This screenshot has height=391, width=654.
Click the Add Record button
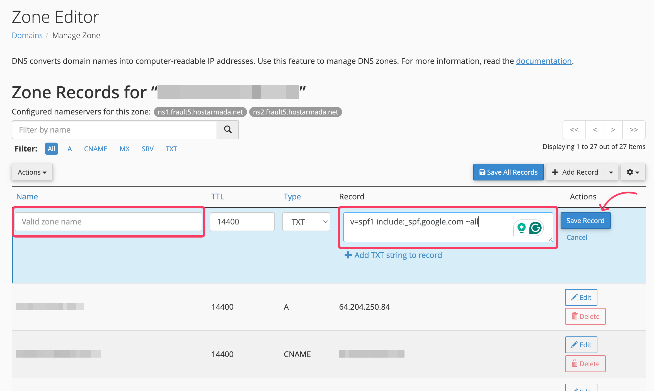click(x=575, y=172)
